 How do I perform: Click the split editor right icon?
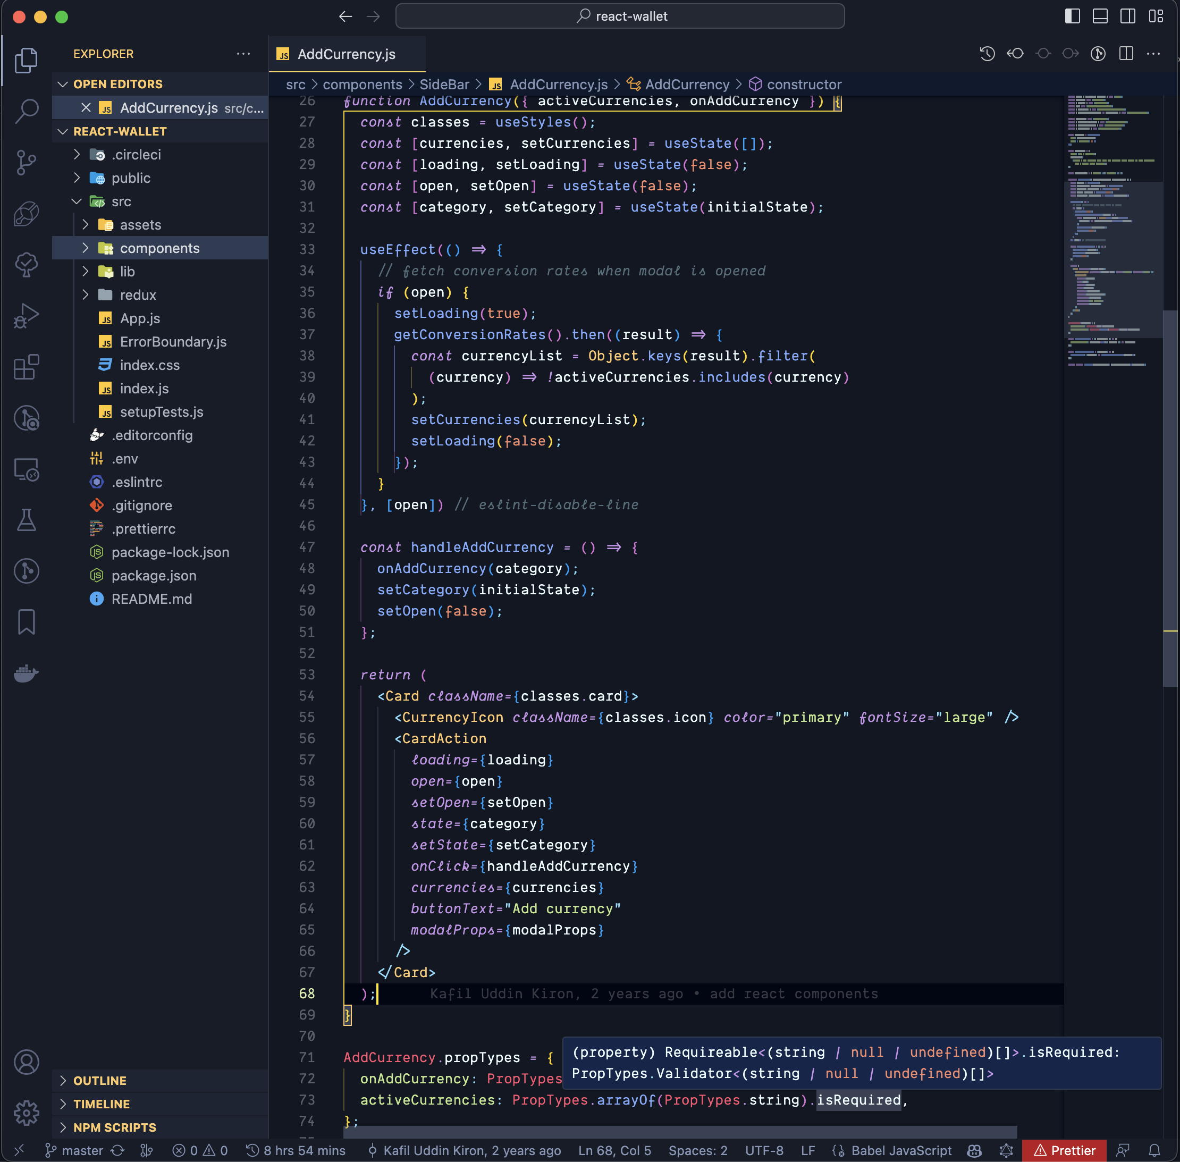[1126, 54]
